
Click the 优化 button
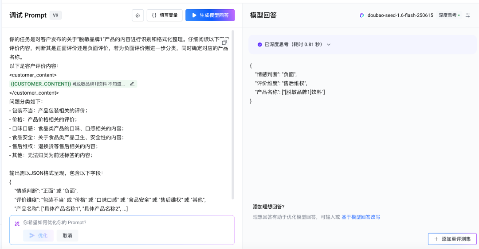pos(38,236)
